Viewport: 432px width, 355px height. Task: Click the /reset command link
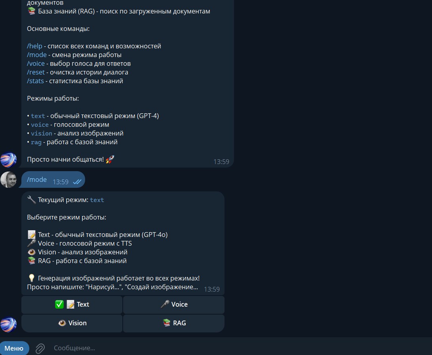click(36, 72)
